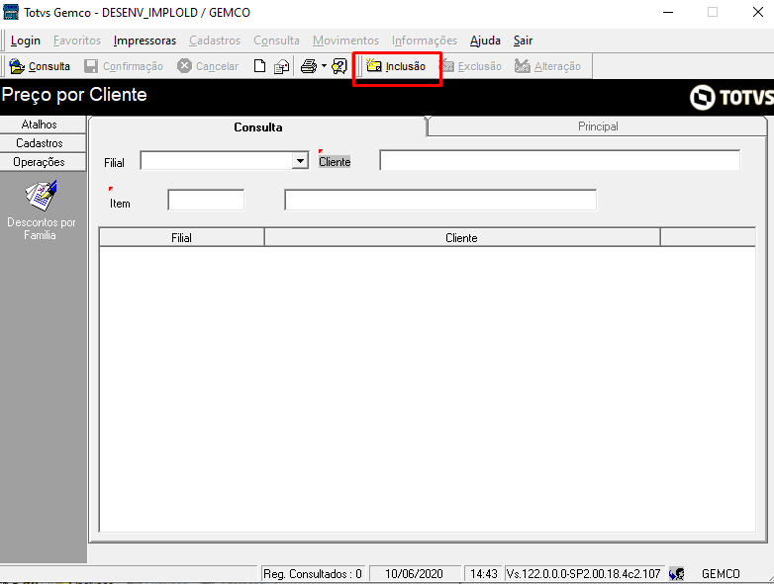The image size is (774, 584).
Task: Click the Reg. Consultados status entry
Action: tap(313, 574)
